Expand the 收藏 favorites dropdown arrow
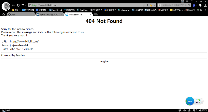 click(20, 10)
